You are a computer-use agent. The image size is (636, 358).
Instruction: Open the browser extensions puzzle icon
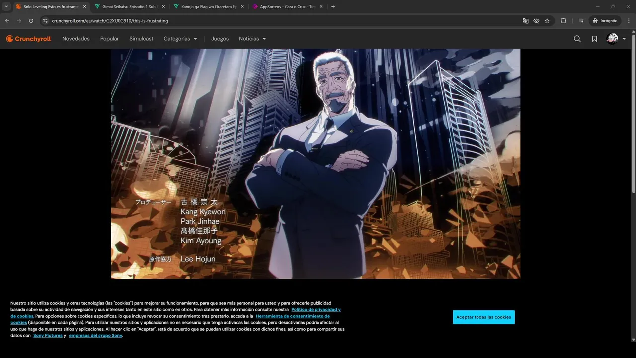[563, 21]
